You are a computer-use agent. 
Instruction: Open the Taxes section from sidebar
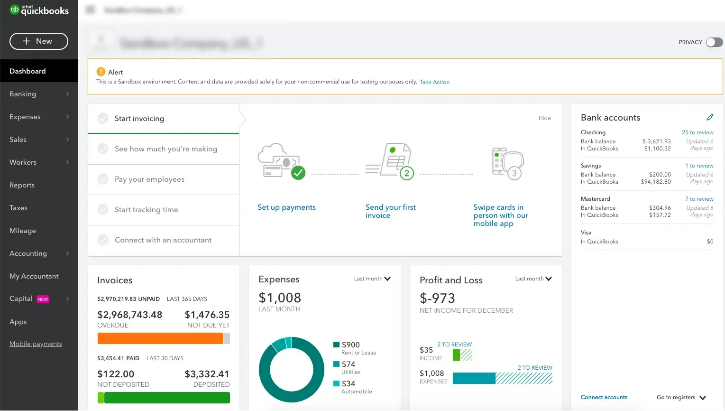[18, 208]
